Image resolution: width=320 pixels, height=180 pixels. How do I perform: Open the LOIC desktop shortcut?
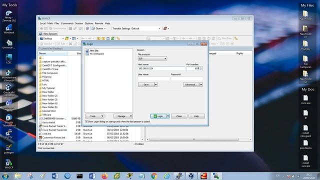coord(9,59)
